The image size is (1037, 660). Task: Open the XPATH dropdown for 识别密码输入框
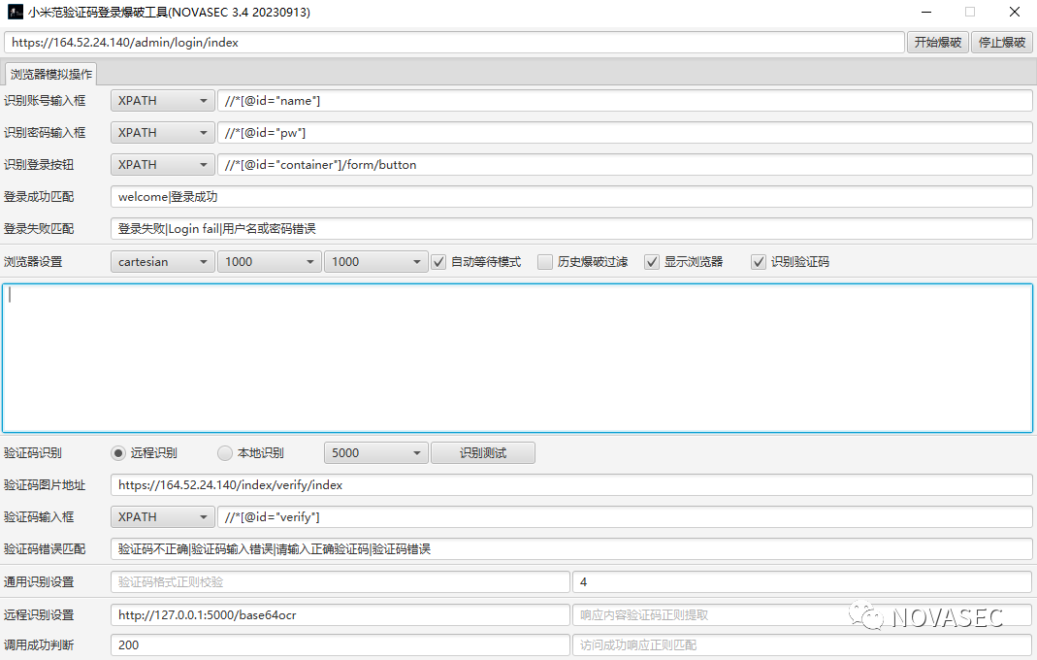tap(163, 132)
